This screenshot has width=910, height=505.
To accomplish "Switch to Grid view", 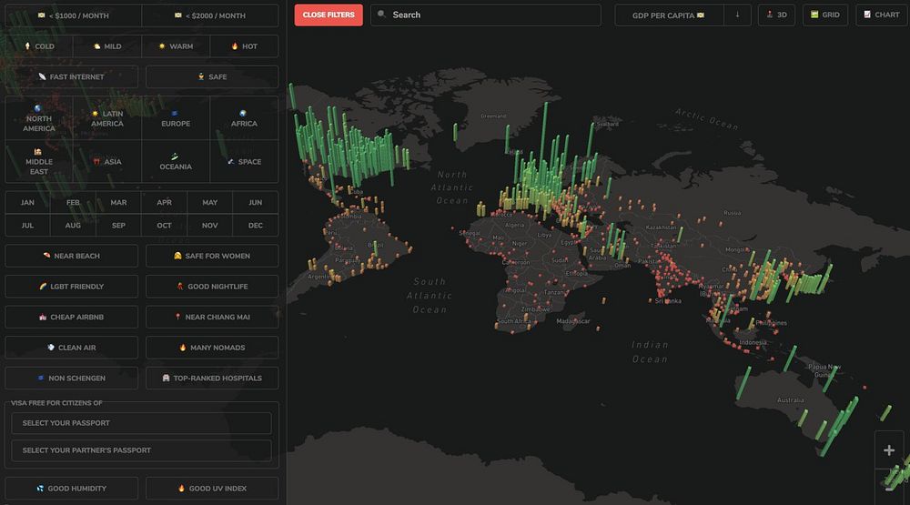I will [825, 15].
